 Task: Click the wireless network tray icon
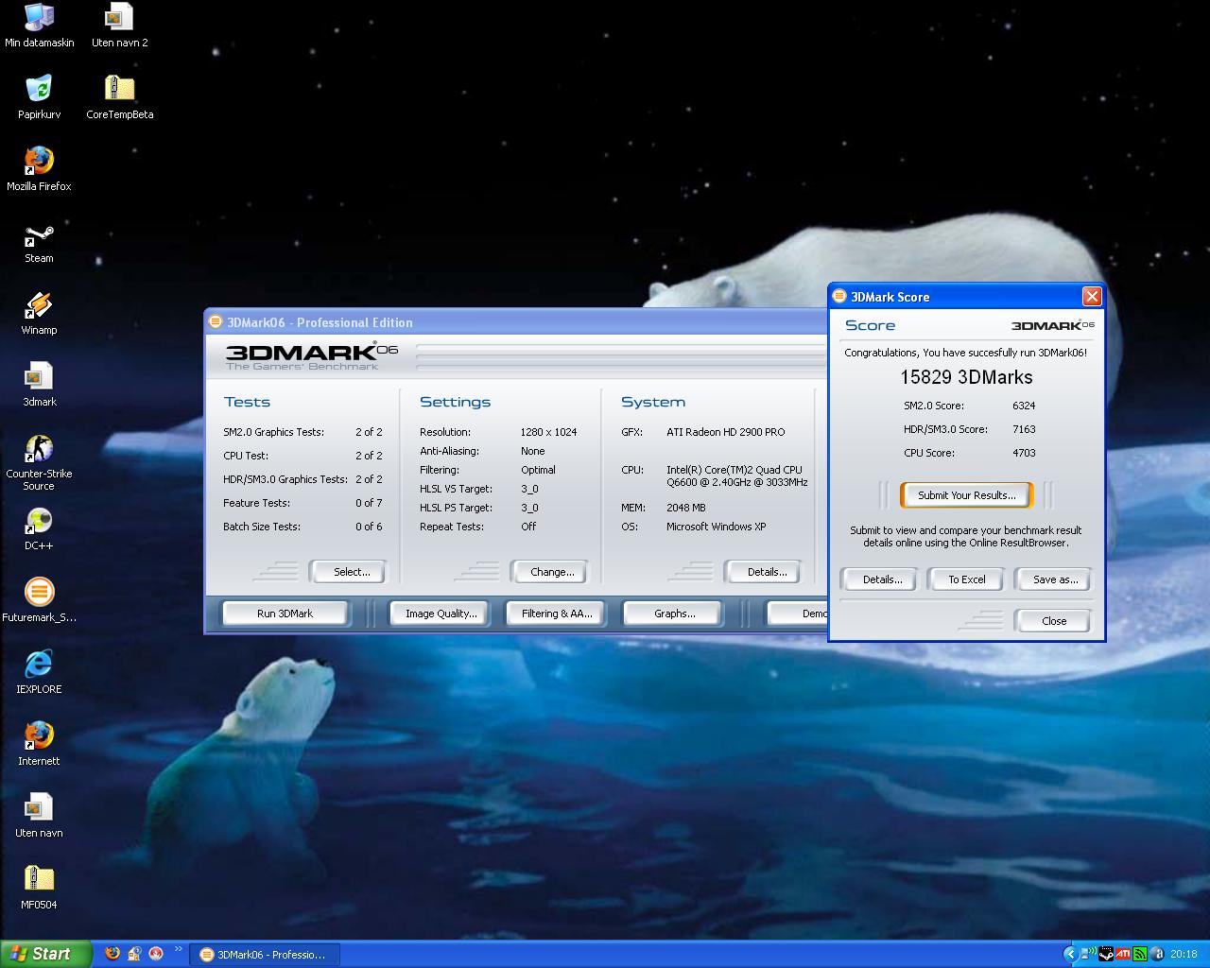tap(1088, 954)
